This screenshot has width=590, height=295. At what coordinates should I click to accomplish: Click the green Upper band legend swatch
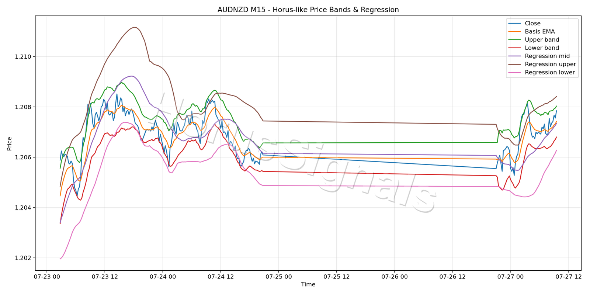(514, 40)
